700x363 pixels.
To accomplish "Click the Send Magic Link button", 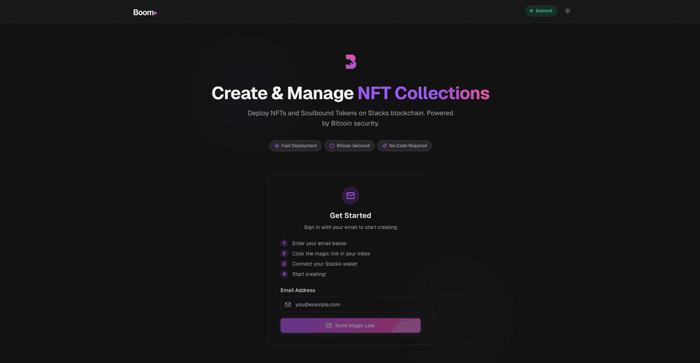I will pyautogui.click(x=351, y=325).
